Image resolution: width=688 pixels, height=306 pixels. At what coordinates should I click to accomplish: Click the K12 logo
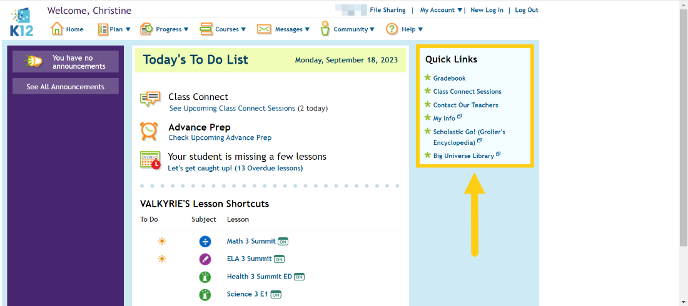point(22,22)
